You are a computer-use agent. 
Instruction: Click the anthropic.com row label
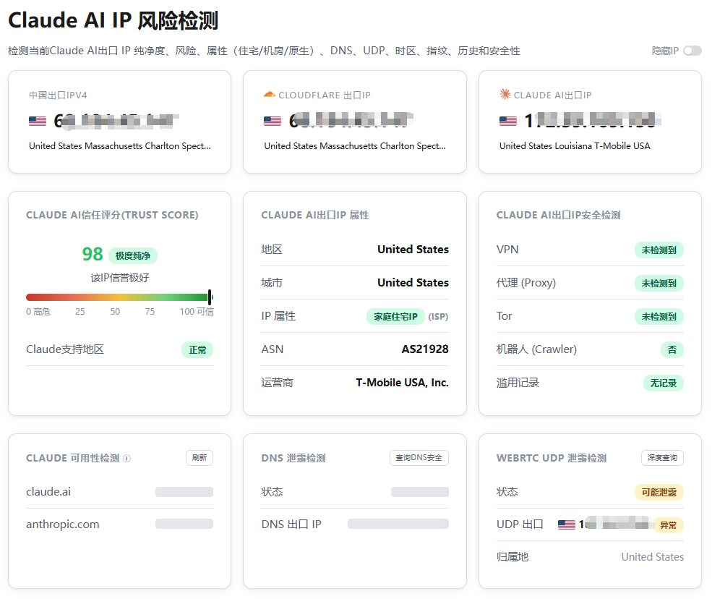[x=63, y=524]
